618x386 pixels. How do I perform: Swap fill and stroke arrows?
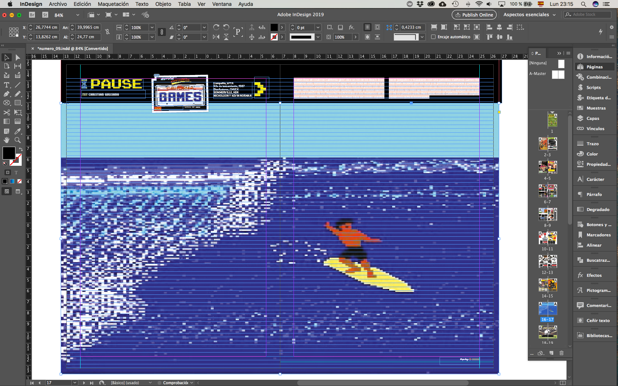pyautogui.click(x=21, y=149)
